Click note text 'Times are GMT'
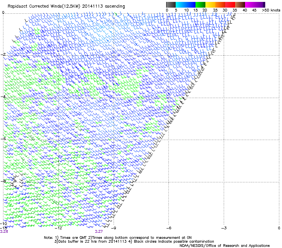 coord(73,238)
